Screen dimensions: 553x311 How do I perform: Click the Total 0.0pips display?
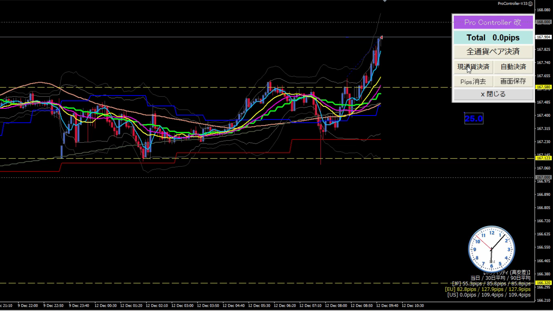pos(493,37)
